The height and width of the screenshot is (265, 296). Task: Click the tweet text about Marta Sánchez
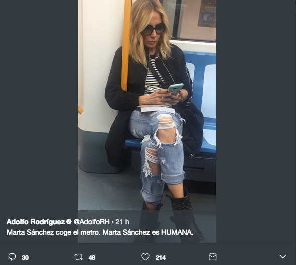(100, 232)
